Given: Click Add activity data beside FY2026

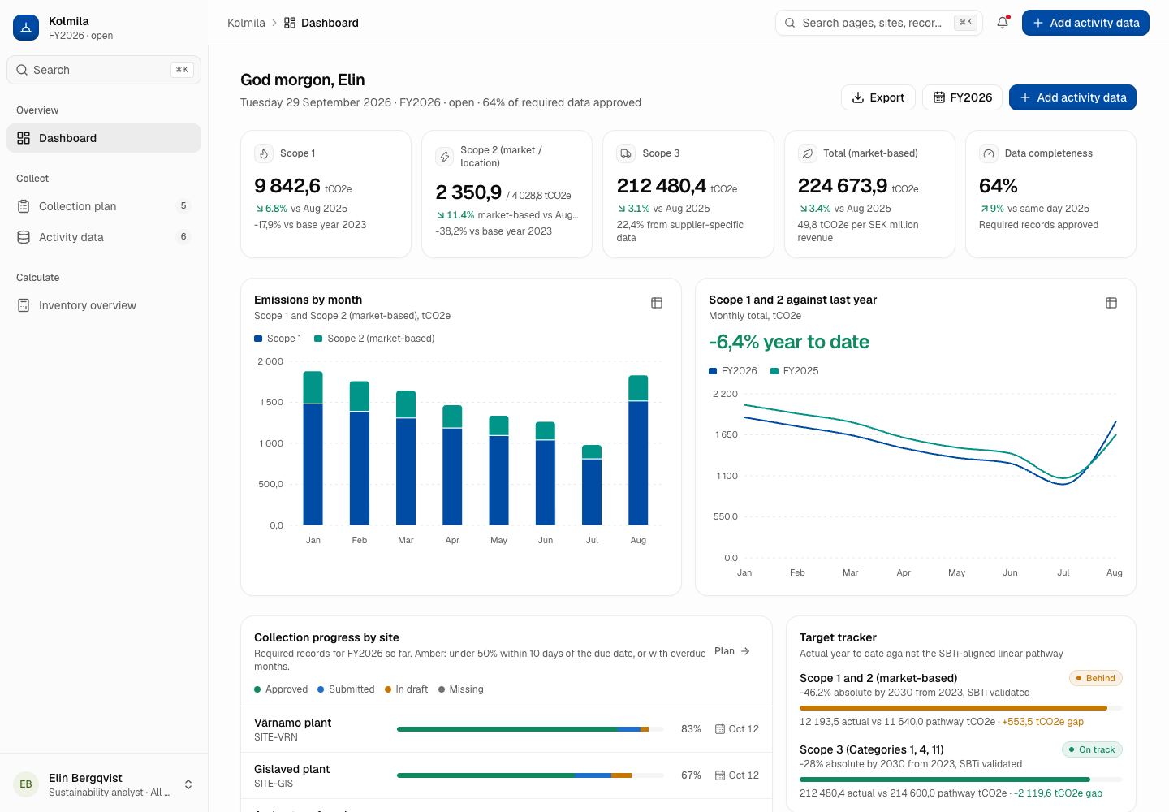Looking at the screenshot, I should click(1072, 97).
